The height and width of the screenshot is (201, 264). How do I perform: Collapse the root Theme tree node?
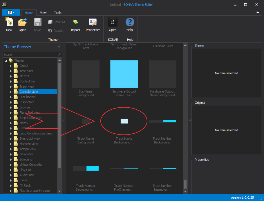(6, 60)
